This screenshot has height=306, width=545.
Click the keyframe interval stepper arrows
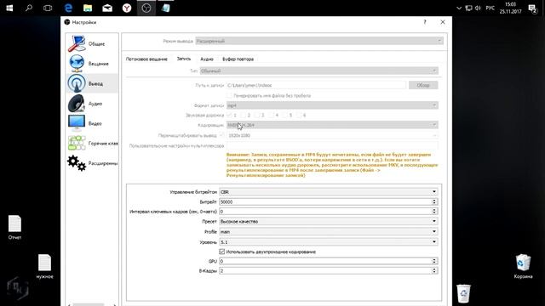click(x=434, y=212)
